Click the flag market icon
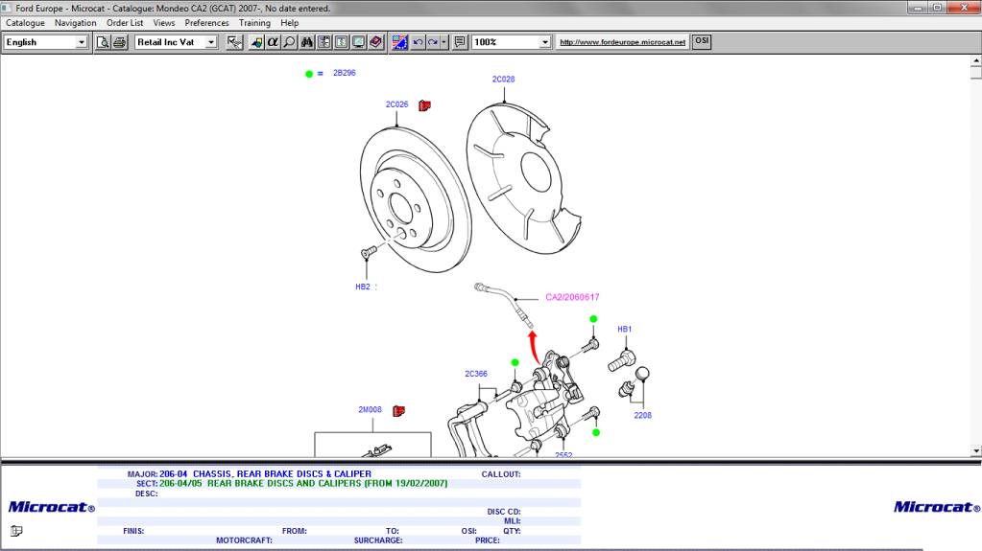This screenshot has height=551, width=982. (x=399, y=42)
